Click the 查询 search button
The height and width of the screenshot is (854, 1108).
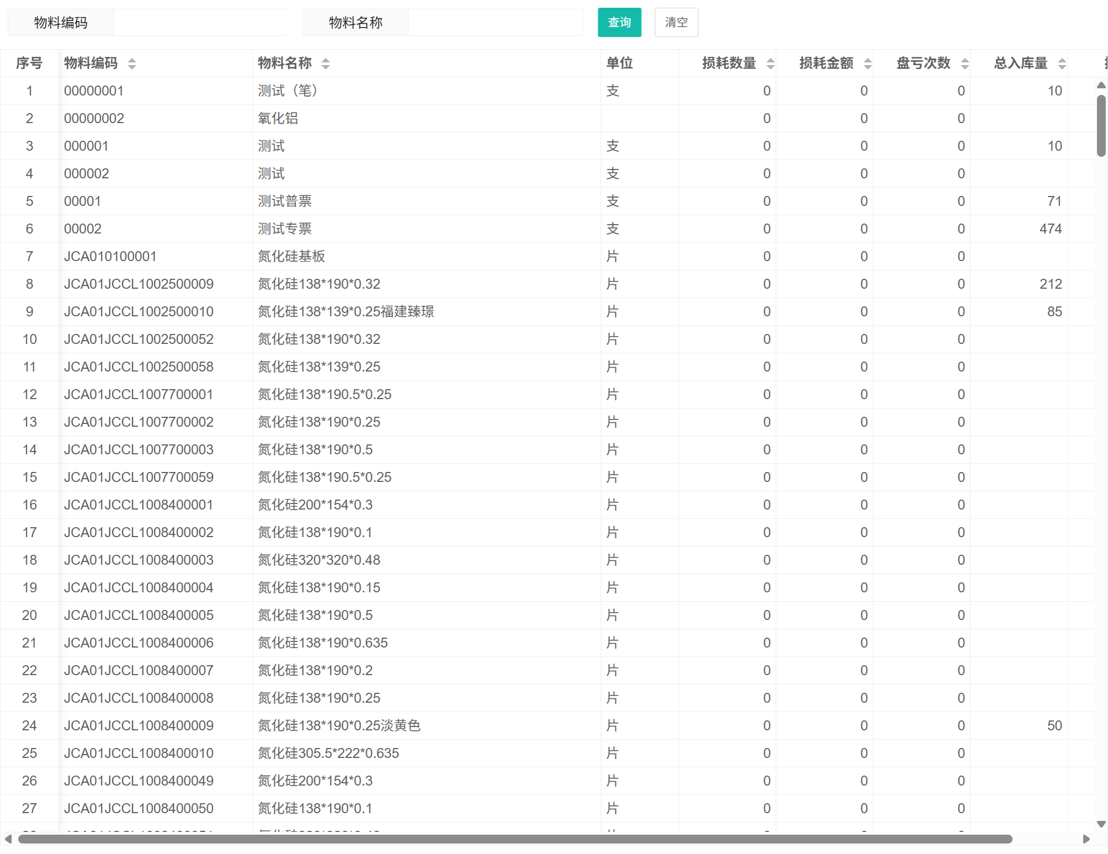tap(619, 23)
